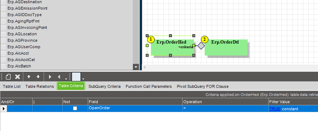
Task: Click table icon beside Erp.AGIDDocType
Action: 3,15
